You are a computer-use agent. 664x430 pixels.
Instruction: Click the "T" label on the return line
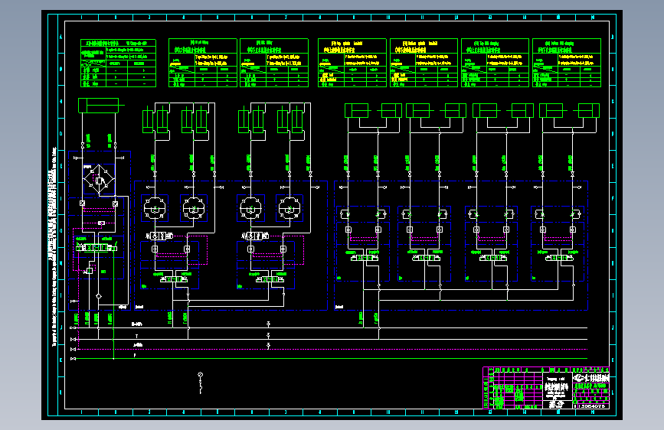[136, 336]
